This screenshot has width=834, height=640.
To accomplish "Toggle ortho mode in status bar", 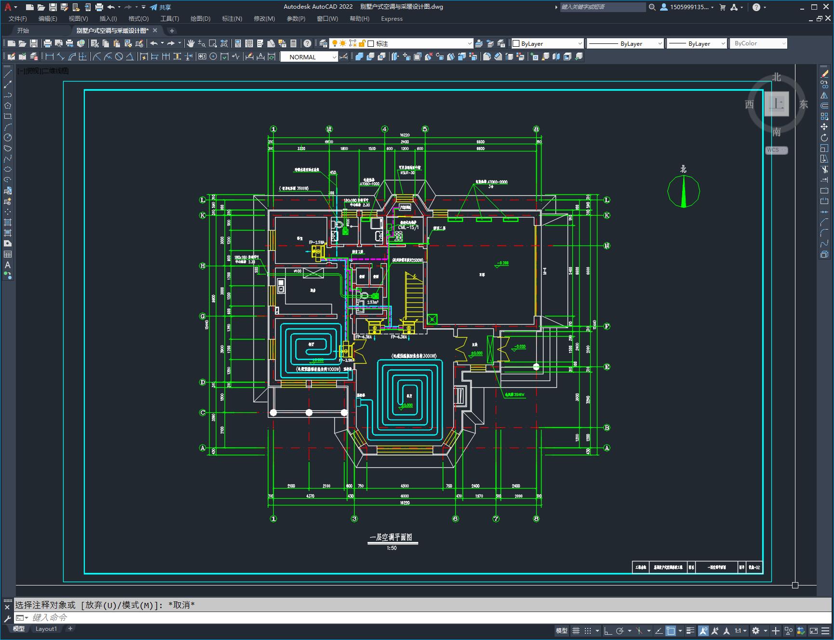I will [x=608, y=630].
